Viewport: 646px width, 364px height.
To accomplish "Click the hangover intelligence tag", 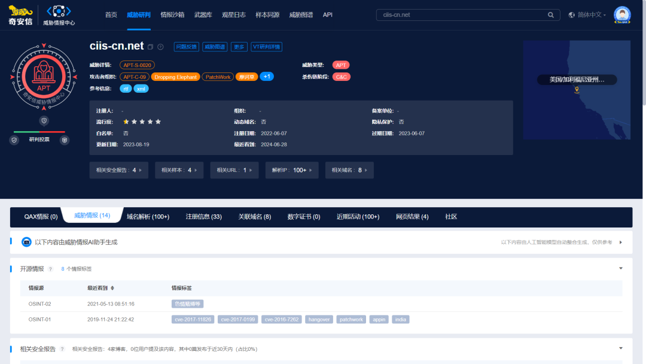I will tap(319, 320).
